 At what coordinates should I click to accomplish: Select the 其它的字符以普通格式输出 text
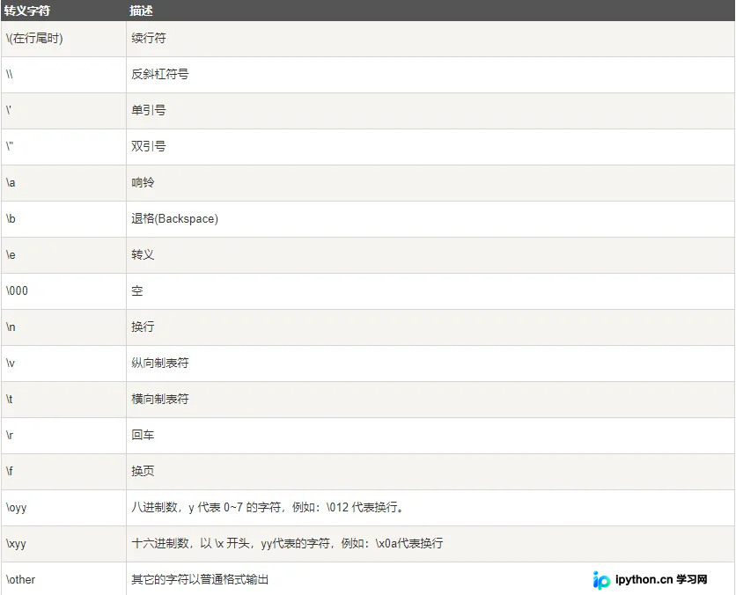click(x=200, y=579)
